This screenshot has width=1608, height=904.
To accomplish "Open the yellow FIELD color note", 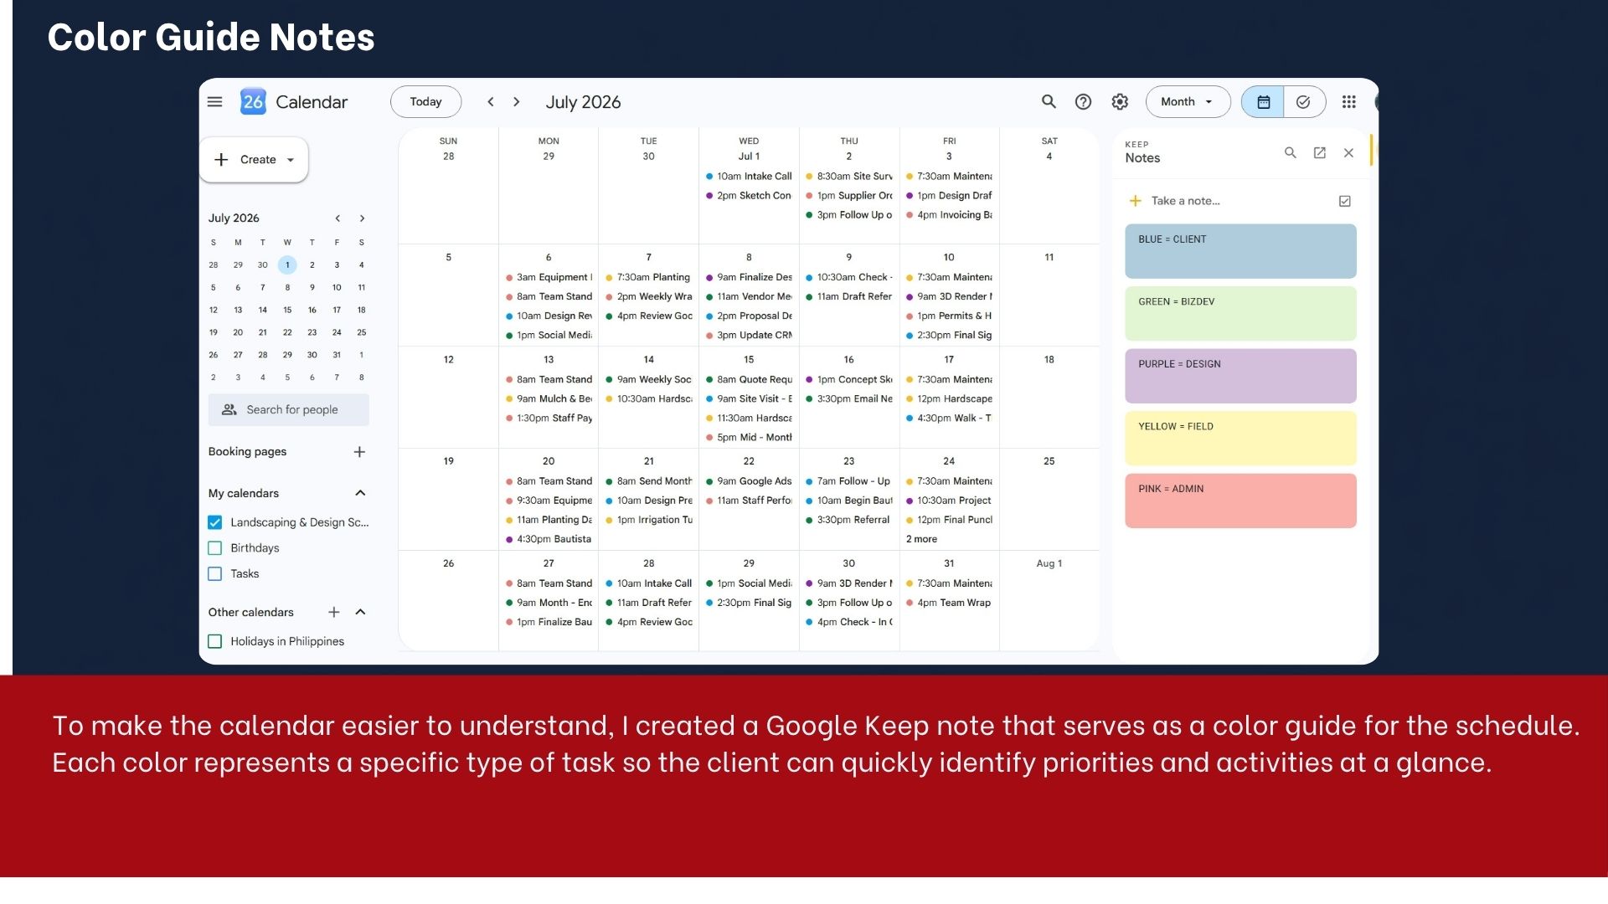I will (x=1240, y=439).
